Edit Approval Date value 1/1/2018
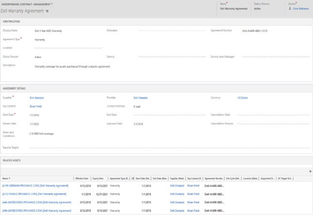This screenshot has height=215, width=313. 139,124
